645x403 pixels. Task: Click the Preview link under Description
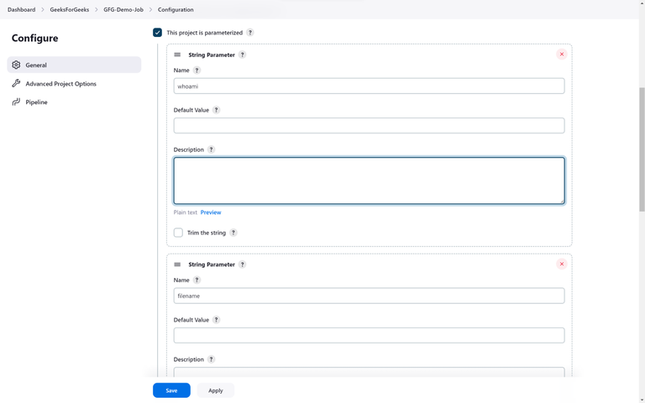211,212
